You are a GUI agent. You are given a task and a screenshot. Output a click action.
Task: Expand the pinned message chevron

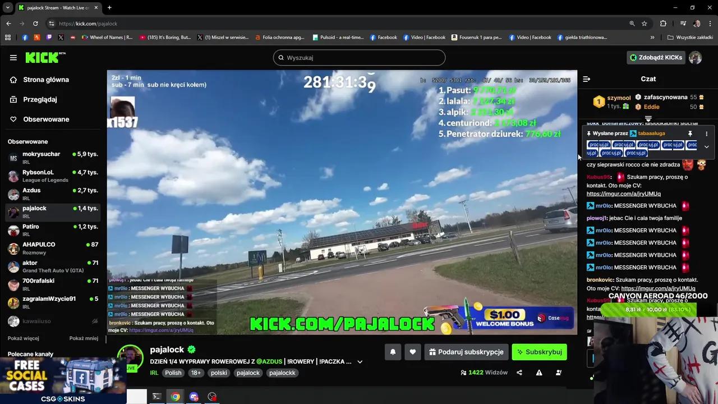[706, 146]
